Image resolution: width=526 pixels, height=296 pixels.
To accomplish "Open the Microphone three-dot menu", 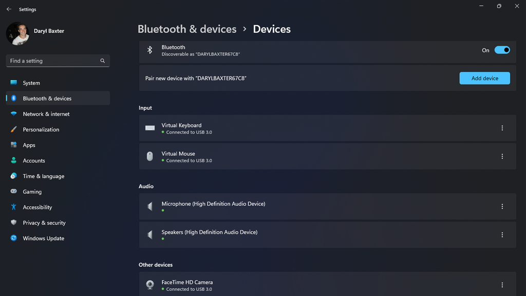I will 502,206.
